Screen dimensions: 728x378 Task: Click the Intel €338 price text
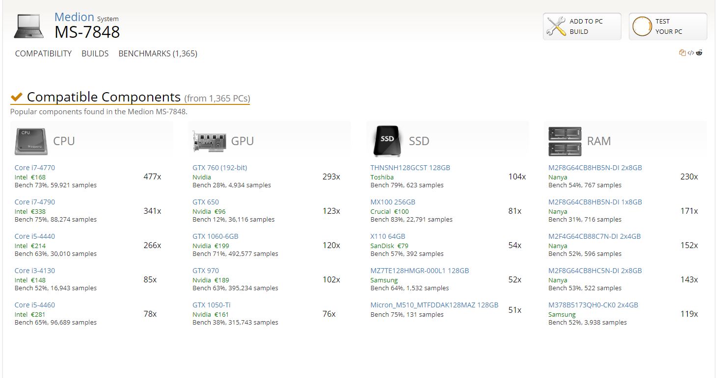click(30, 211)
